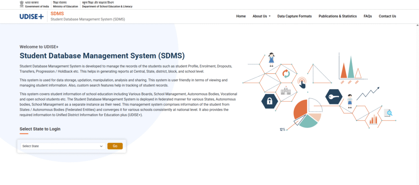Image resolution: width=419 pixels, height=185 pixels.
Task: Click the 'Ministry of Education' header text
Action: point(65,7)
